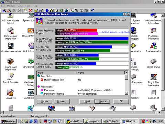Open Ports Information module
Viewport: 165px width, 124px height.
tap(11, 79)
